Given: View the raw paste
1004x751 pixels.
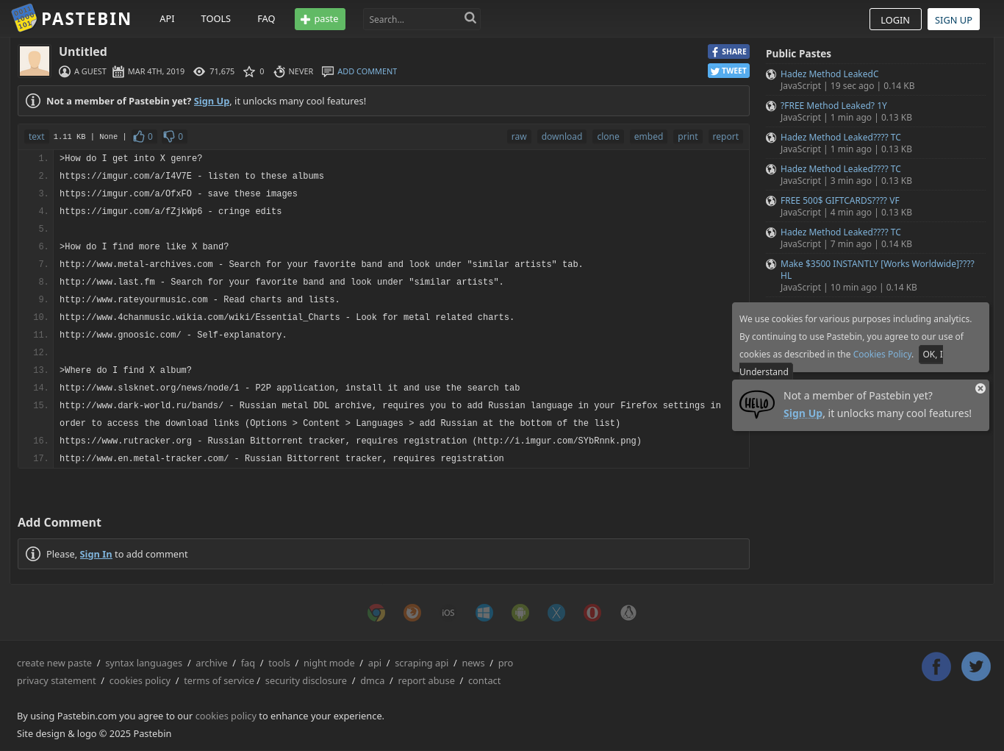Looking at the screenshot, I should tap(519, 137).
